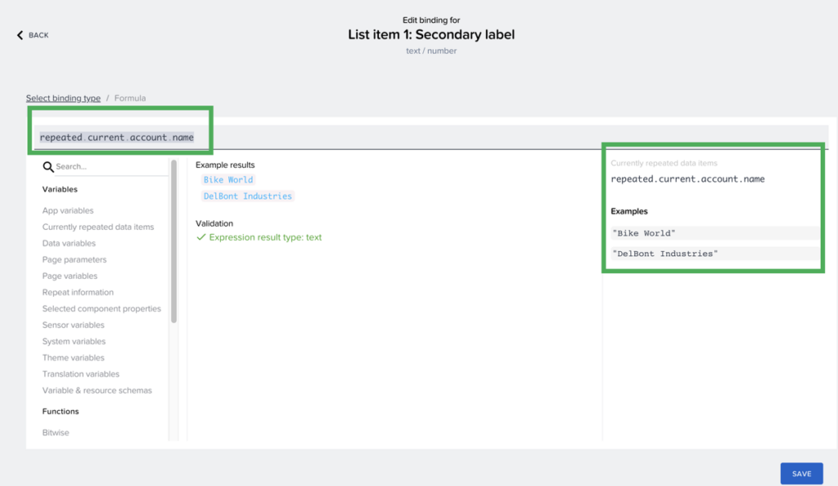The width and height of the screenshot is (838, 486).
Task: Click the variables list scrollbar
Action: tap(173, 241)
